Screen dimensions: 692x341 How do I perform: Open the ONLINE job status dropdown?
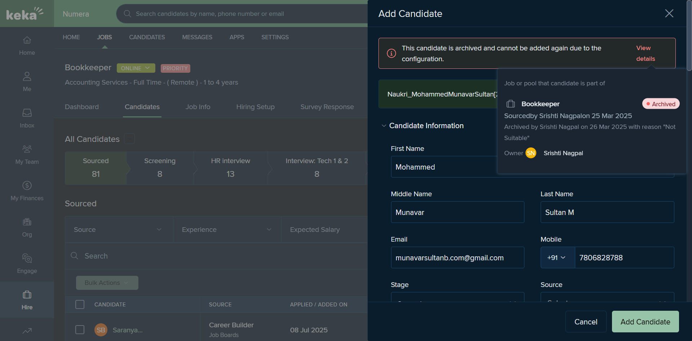pos(136,68)
